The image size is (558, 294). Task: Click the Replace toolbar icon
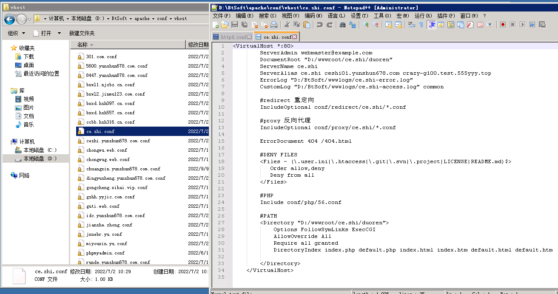[353, 25]
